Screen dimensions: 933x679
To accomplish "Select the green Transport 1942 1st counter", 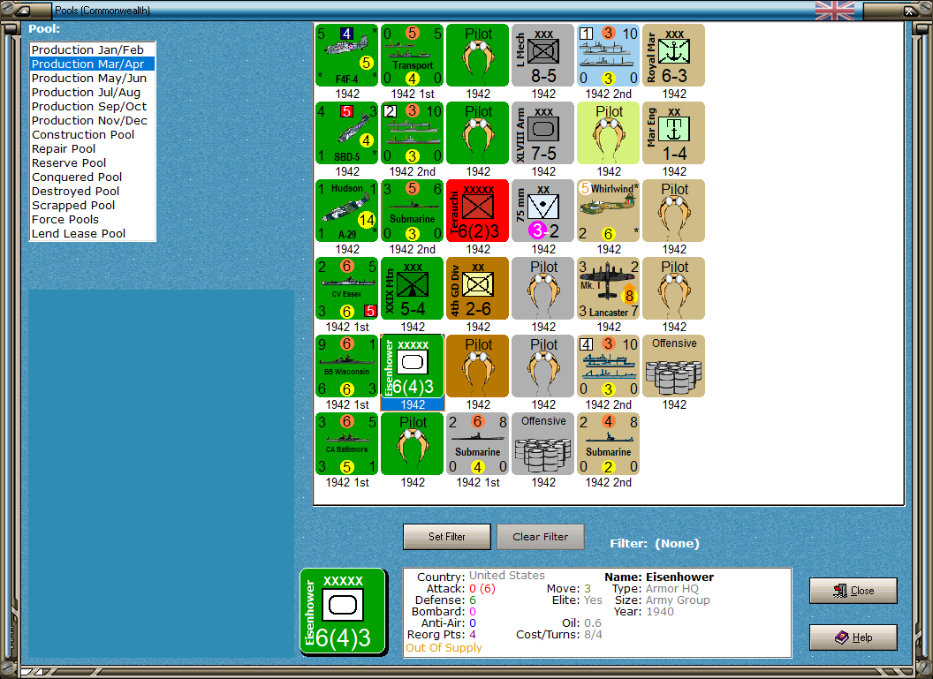I will [x=413, y=56].
